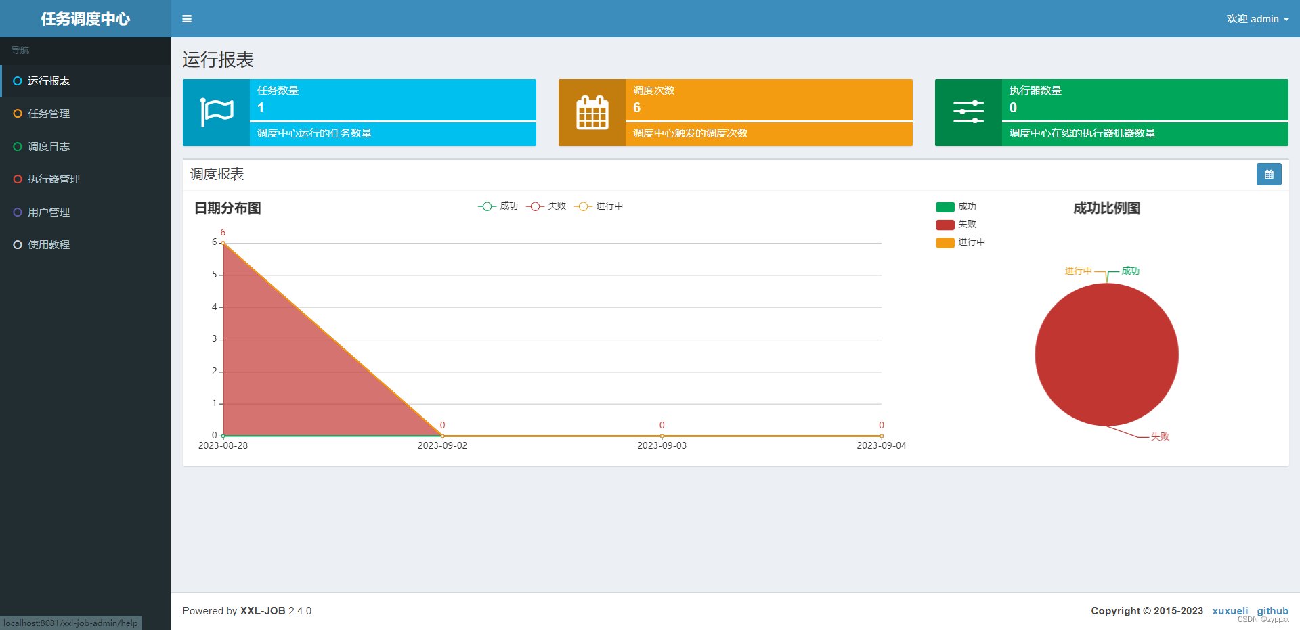The width and height of the screenshot is (1300, 630).
Task: Toggle the red 失败 pie legend swatch
Action: tap(945, 225)
